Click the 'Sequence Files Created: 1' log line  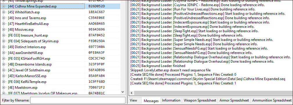coord(183,83)
